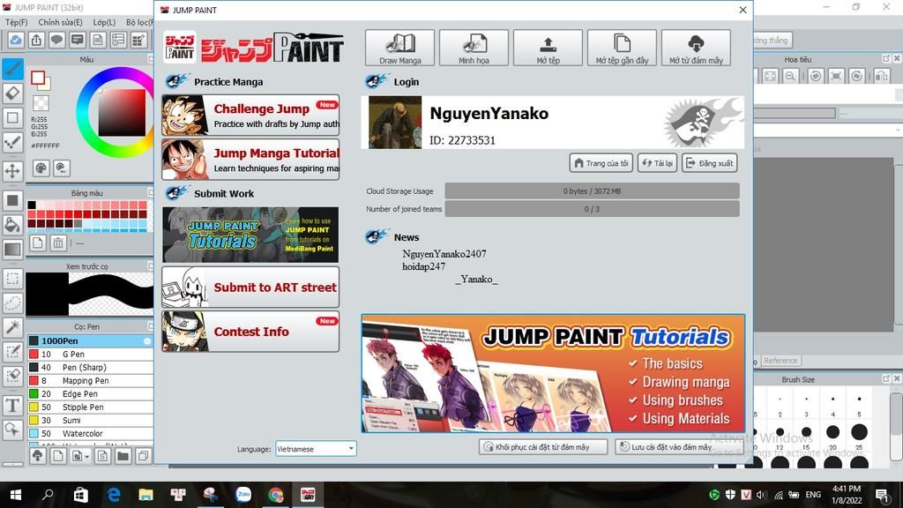Click the export upload icon in main toolbar

[x=36, y=40]
